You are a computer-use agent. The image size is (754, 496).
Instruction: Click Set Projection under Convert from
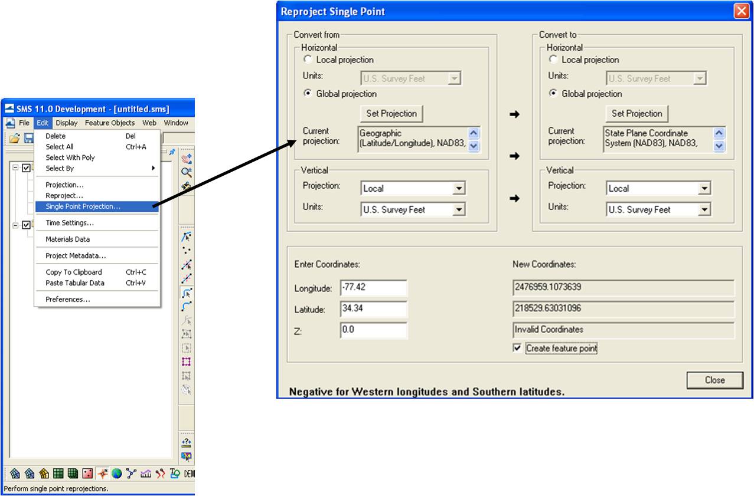click(x=391, y=113)
